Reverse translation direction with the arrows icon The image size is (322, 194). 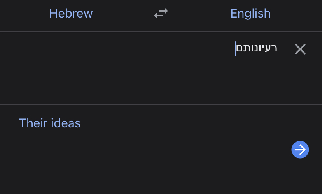pyautogui.click(x=161, y=14)
